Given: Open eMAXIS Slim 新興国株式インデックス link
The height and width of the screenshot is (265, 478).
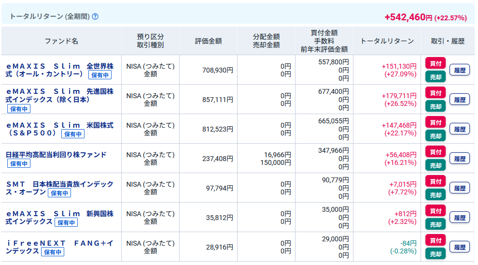Looking at the screenshot, I should pos(59,218).
